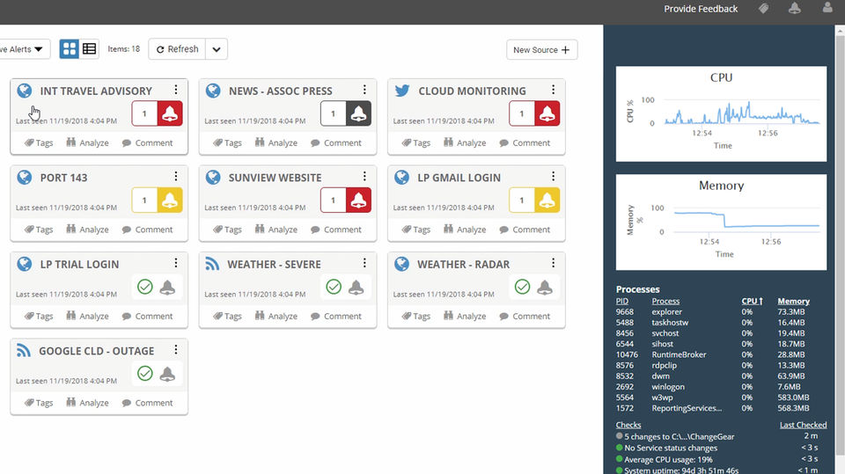Click the grey bell on LP TRIAL LOGIN
The width and height of the screenshot is (845, 474).
(x=167, y=287)
